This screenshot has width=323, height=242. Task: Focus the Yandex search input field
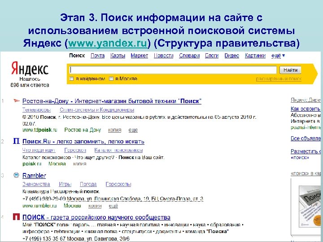pyautogui.click(x=173, y=70)
